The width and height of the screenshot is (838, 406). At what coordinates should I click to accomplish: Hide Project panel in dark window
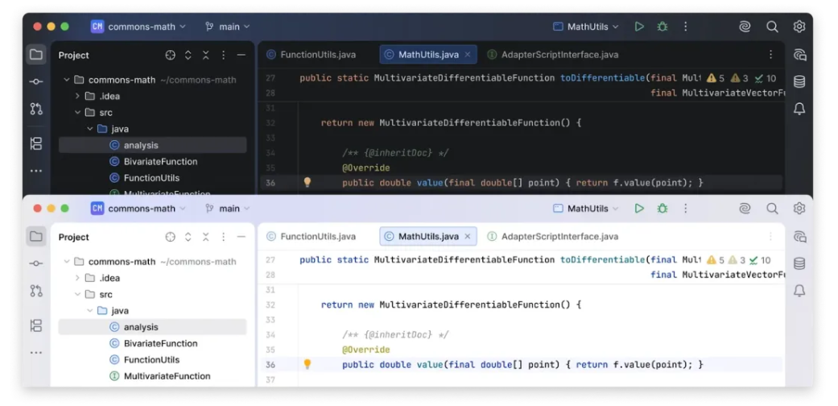click(241, 55)
